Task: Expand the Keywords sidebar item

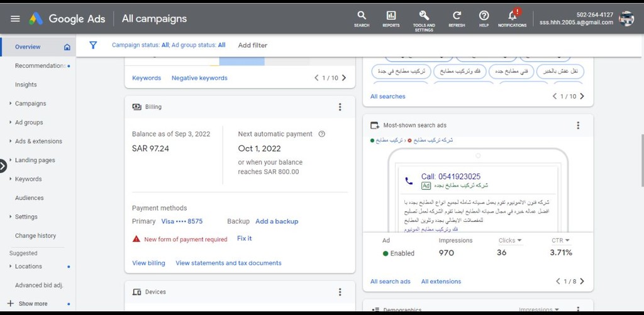Action: tap(10, 179)
